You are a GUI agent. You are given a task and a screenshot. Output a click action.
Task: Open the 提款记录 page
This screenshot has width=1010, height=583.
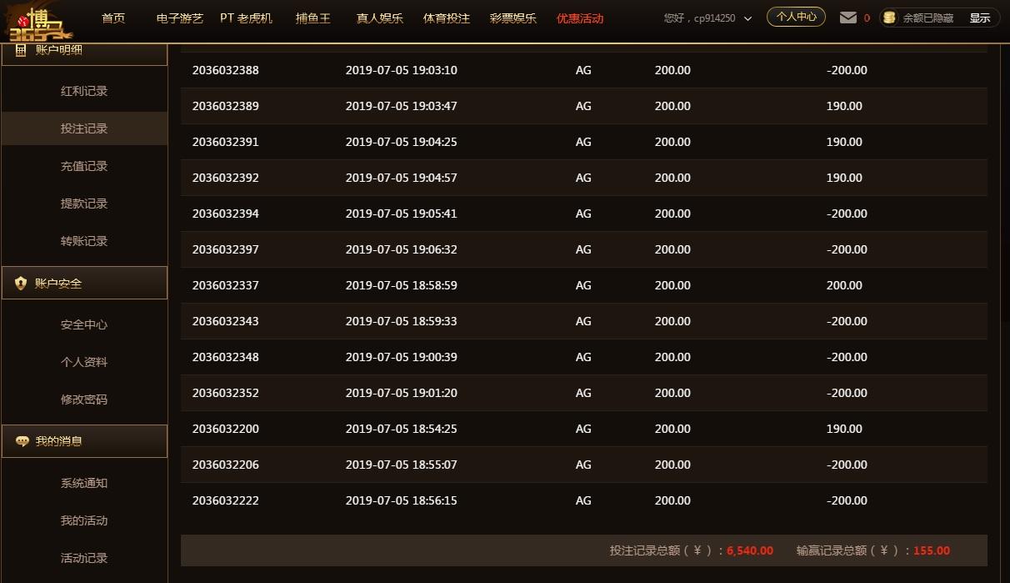tap(83, 204)
